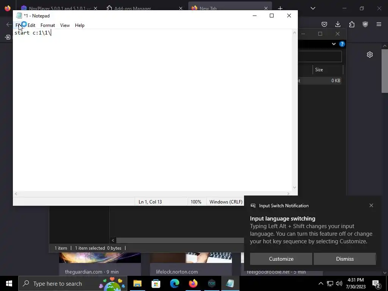Open the Help menu in Notepad
Screen dimensions: 388x291
point(80,25)
